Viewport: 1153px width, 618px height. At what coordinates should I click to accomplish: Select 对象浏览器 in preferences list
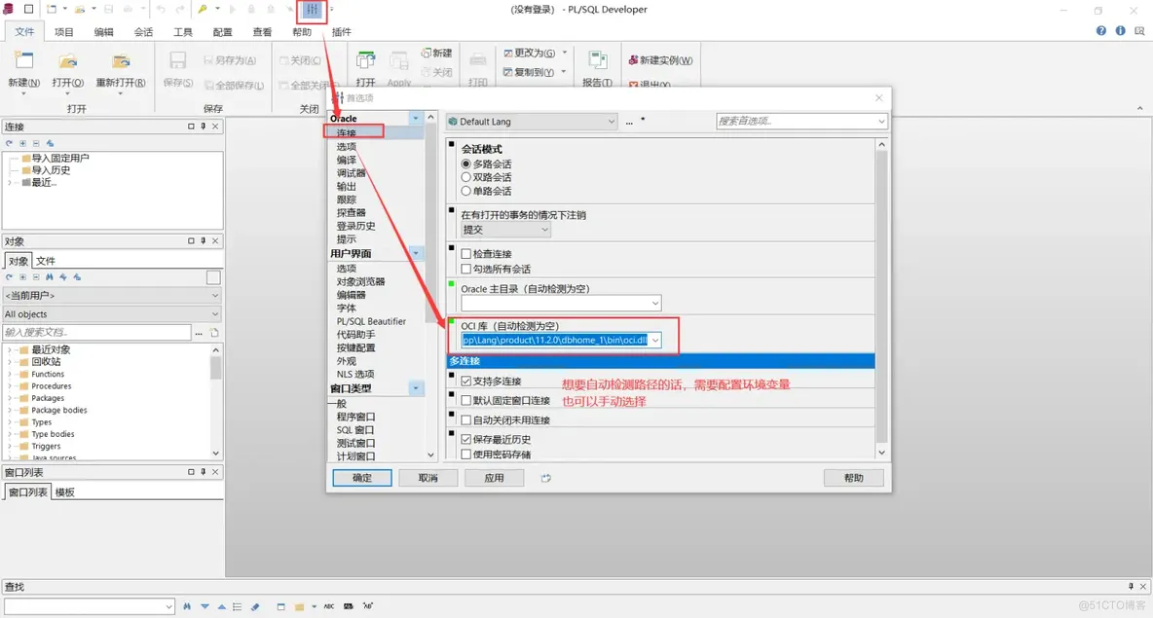pyautogui.click(x=360, y=281)
